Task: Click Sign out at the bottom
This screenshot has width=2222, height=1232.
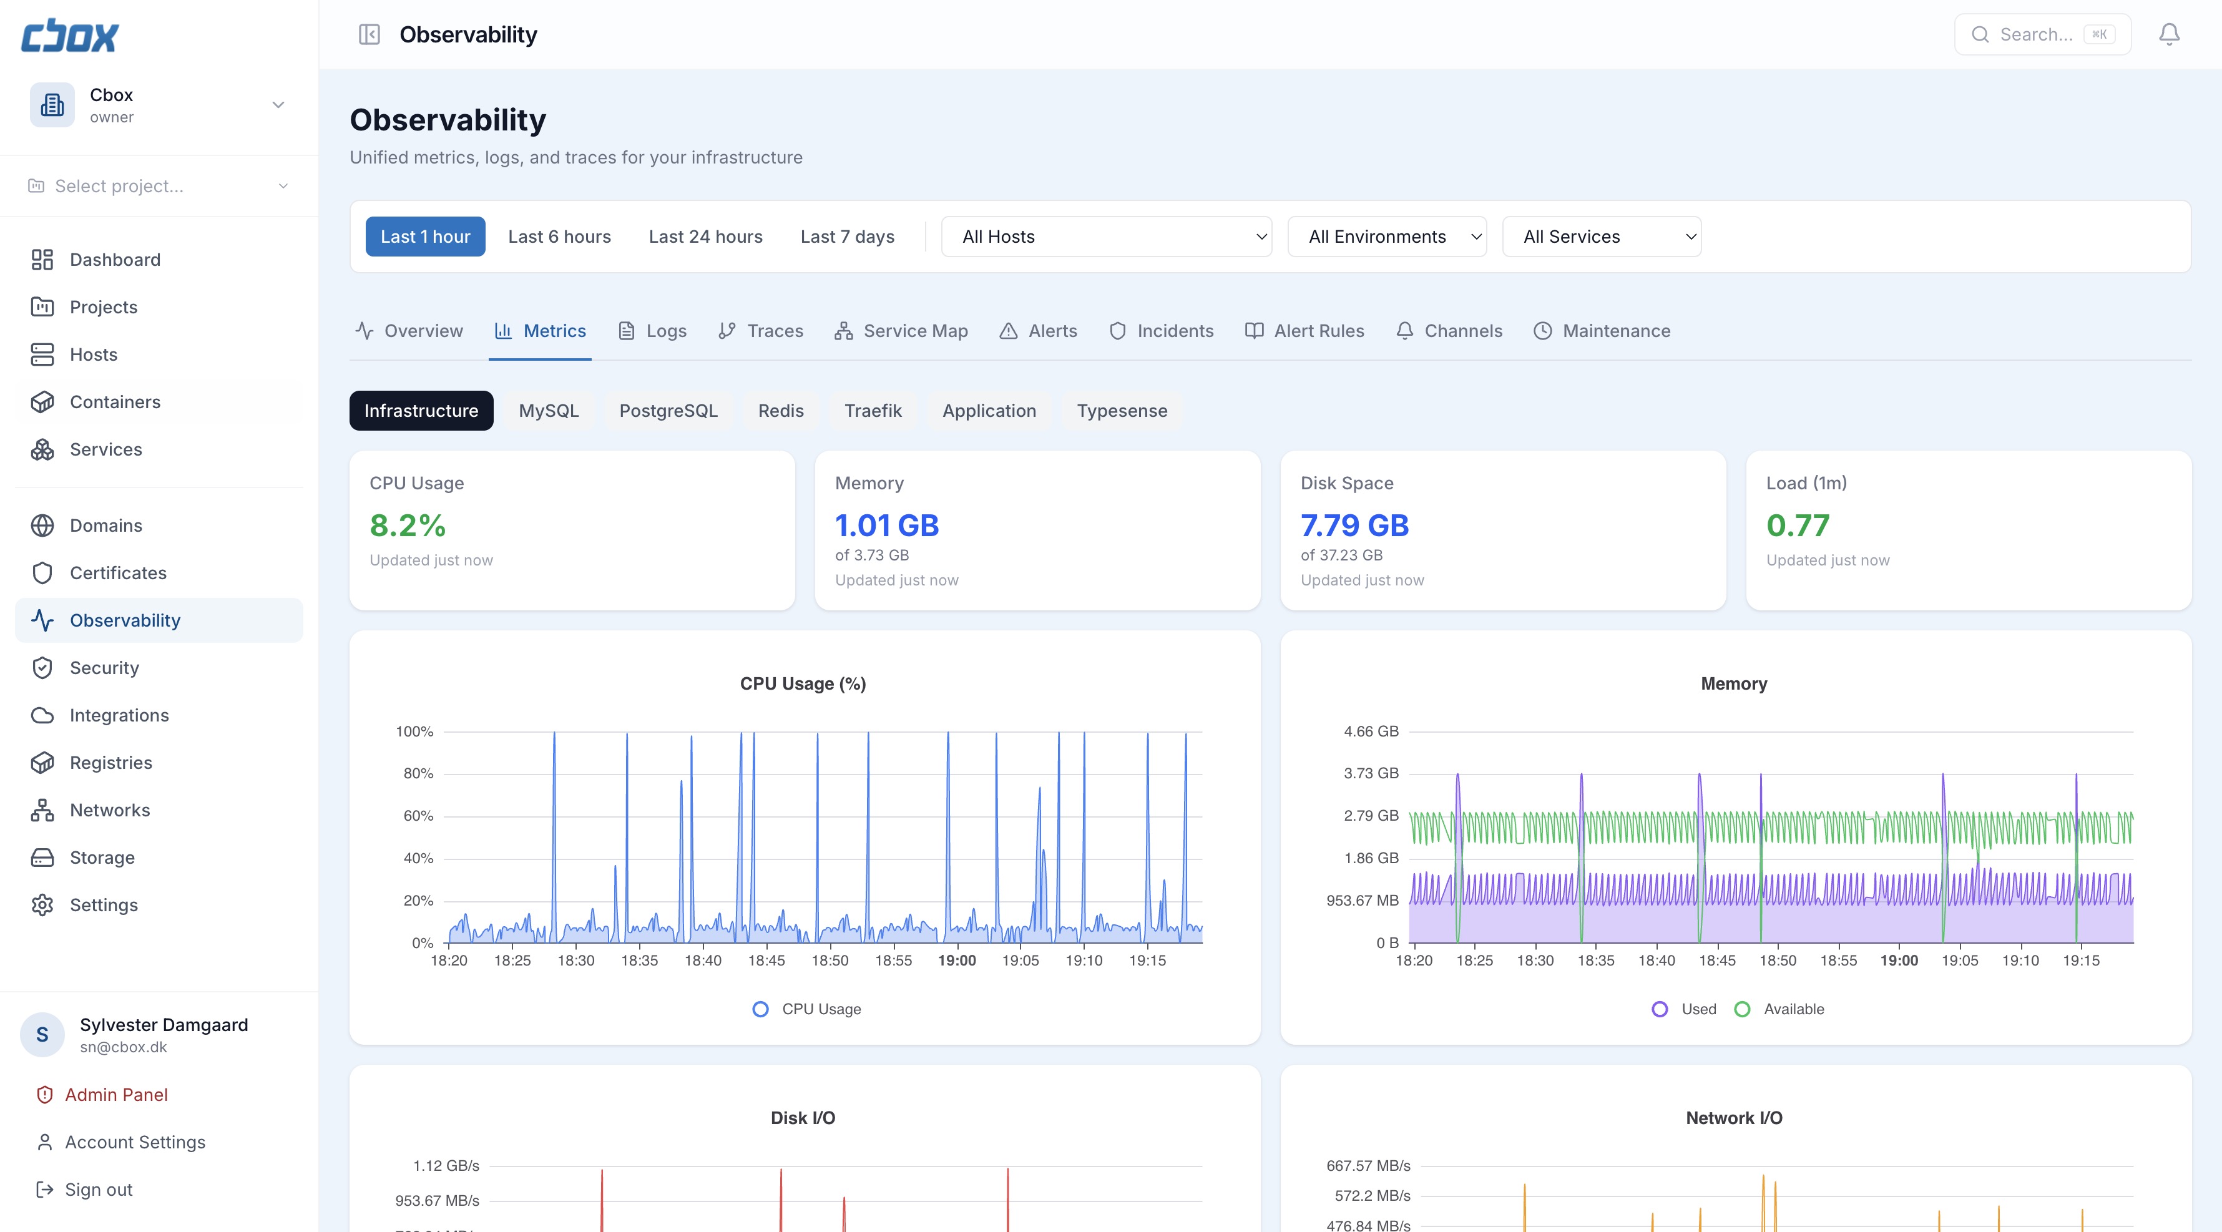Action: (97, 1189)
